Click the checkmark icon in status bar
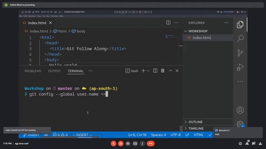The height and width of the screenshot is (149, 266). pyautogui.click(x=210, y=135)
